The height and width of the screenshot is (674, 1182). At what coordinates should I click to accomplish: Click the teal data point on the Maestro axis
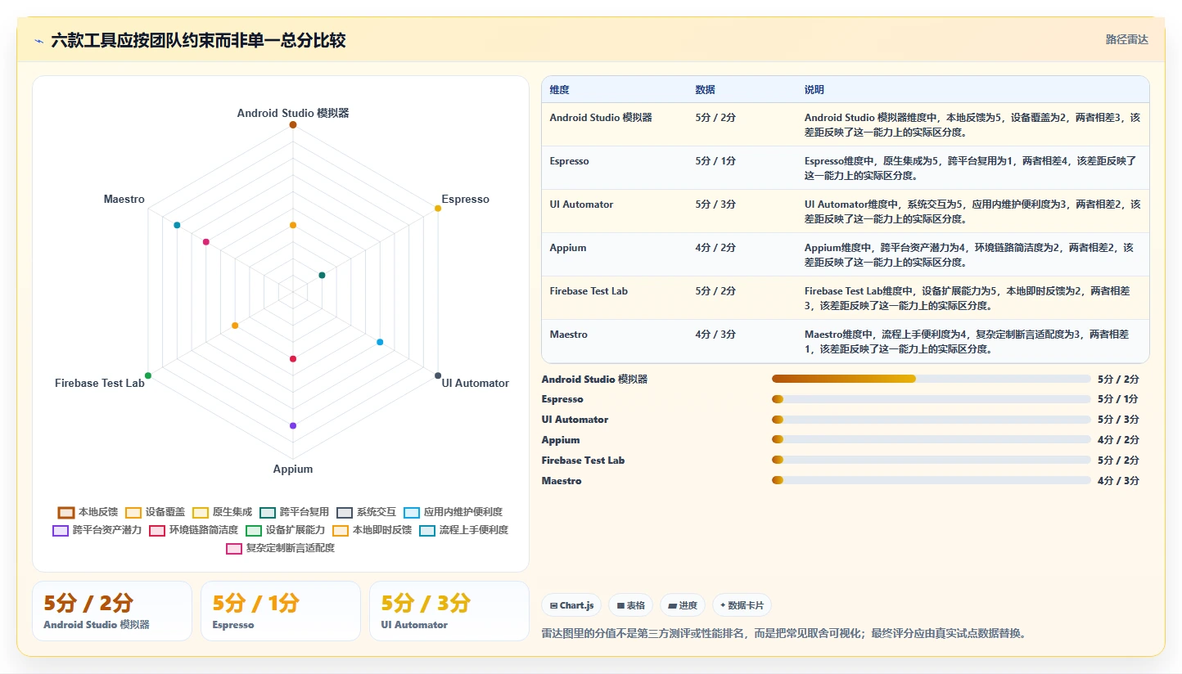click(177, 225)
